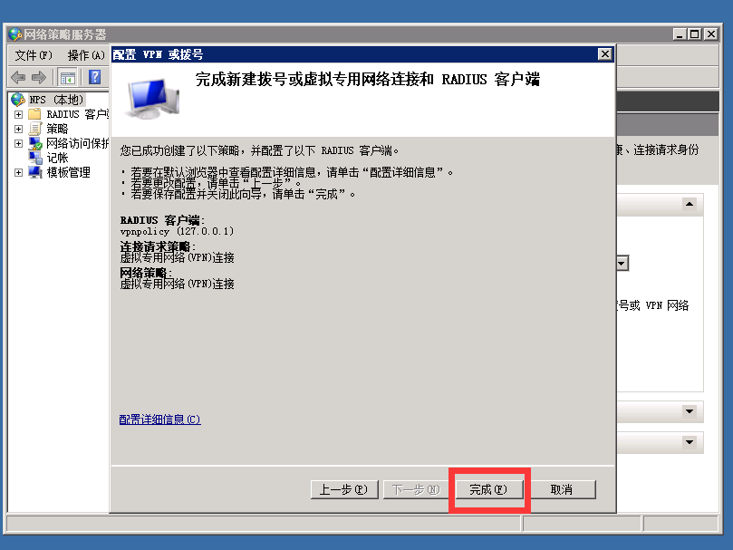This screenshot has height=550, width=733.
Task: Click the 上一步(P) button
Action: click(344, 489)
